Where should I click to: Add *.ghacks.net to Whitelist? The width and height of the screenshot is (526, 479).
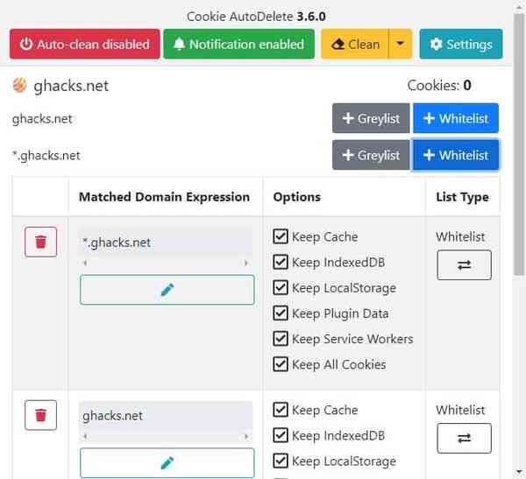[456, 155]
